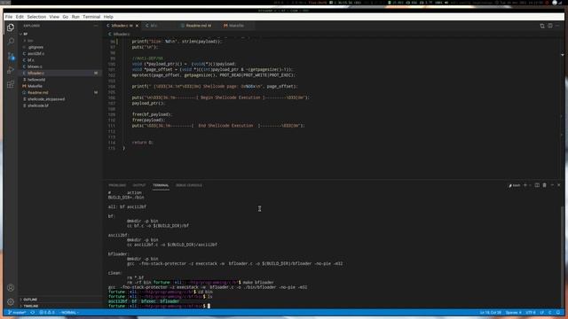Click LF end-of-line setting in status bar
This screenshot has height=319, width=568.
click(542, 313)
